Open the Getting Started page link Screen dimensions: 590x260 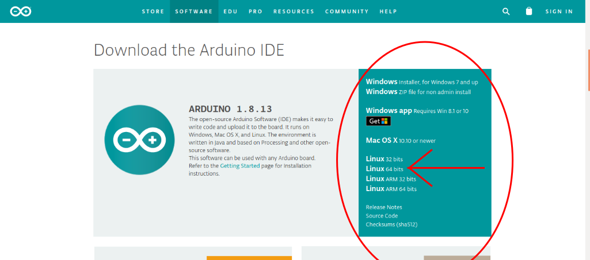click(x=240, y=165)
